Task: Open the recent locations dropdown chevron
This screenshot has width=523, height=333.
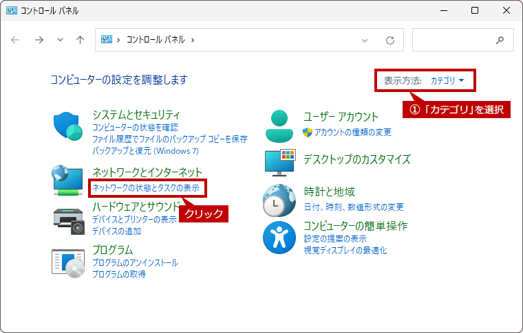Action: [x=60, y=40]
